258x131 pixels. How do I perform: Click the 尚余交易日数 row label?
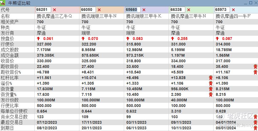[x=14, y=117]
